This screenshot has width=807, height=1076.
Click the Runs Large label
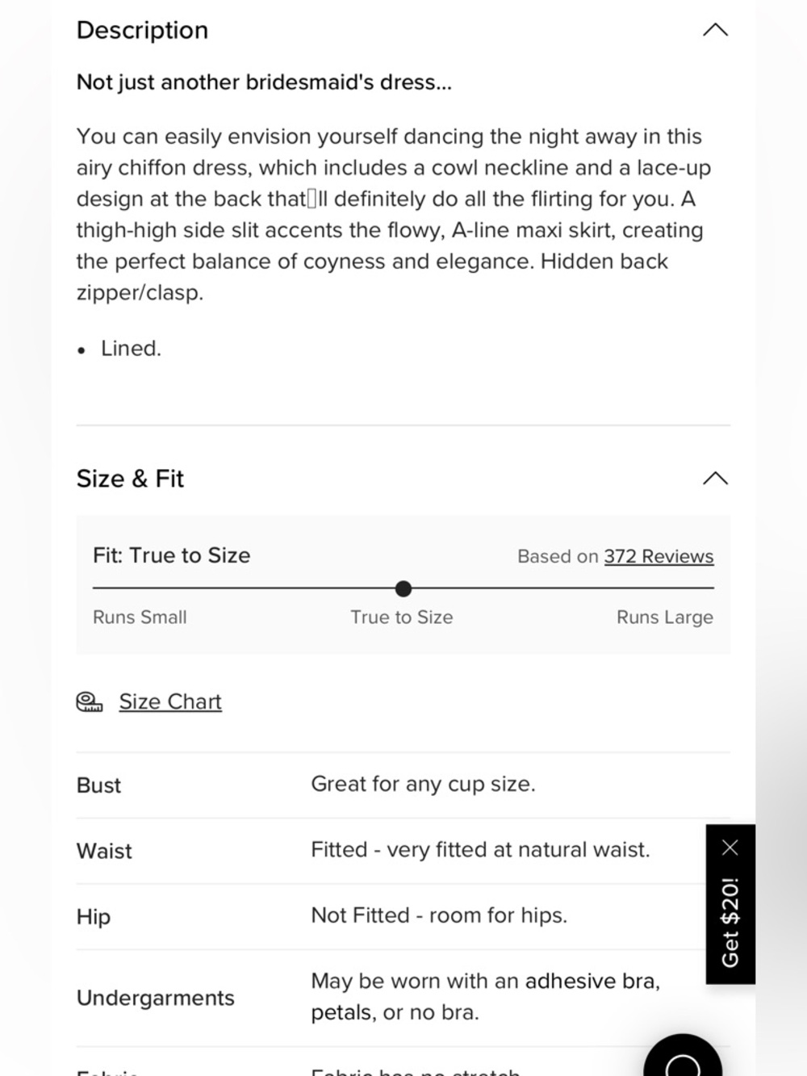[x=665, y=618]
